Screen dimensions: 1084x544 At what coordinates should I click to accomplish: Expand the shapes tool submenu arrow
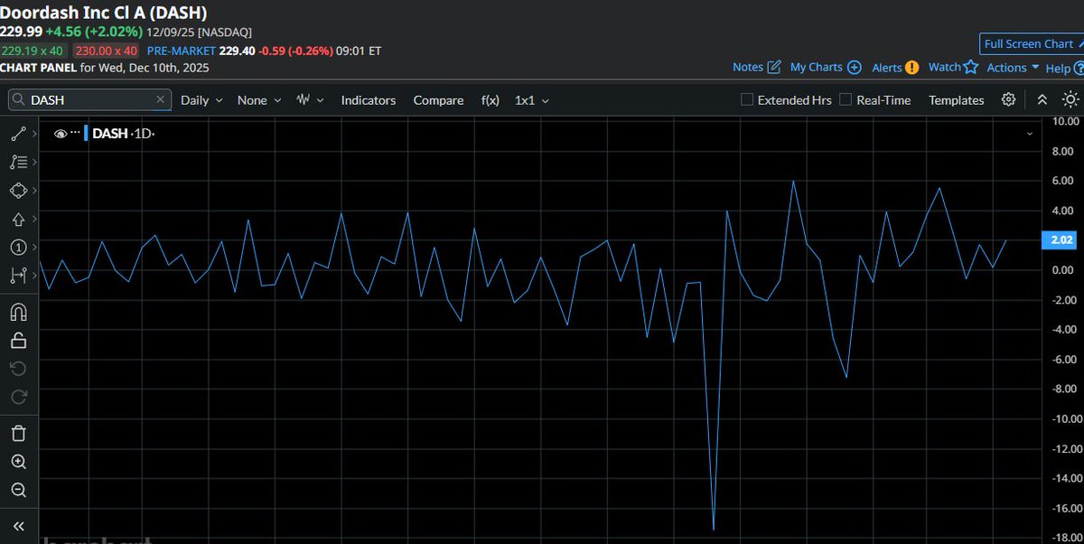click(33, 191)
